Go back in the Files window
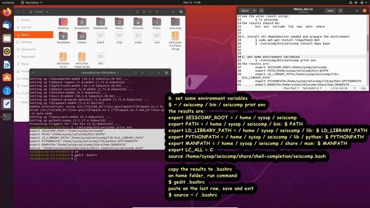 click(x=18, y=12)
